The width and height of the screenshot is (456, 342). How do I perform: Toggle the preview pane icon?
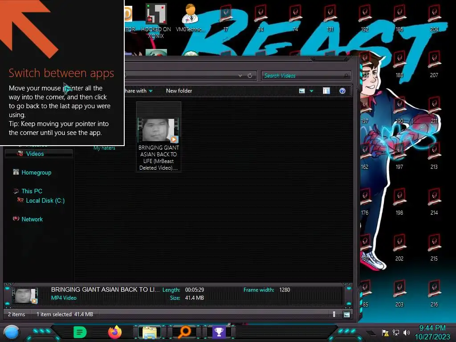(x=326, y=91)
